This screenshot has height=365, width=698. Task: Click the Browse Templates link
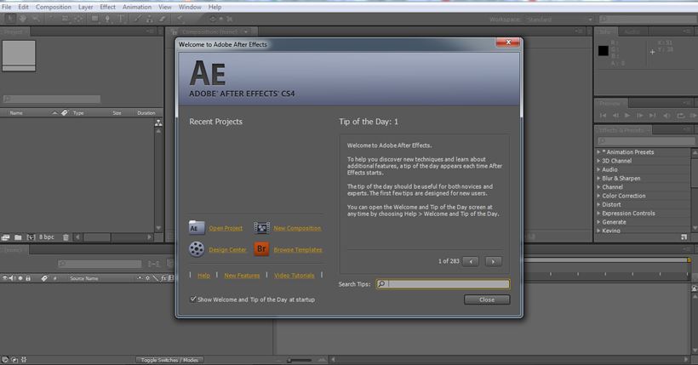(298, 249)
